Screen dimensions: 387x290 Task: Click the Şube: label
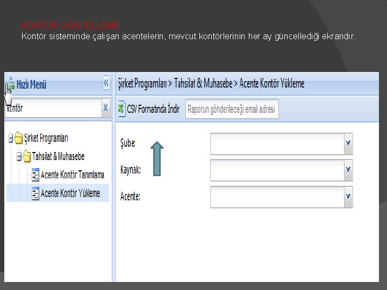coord(128,143)
